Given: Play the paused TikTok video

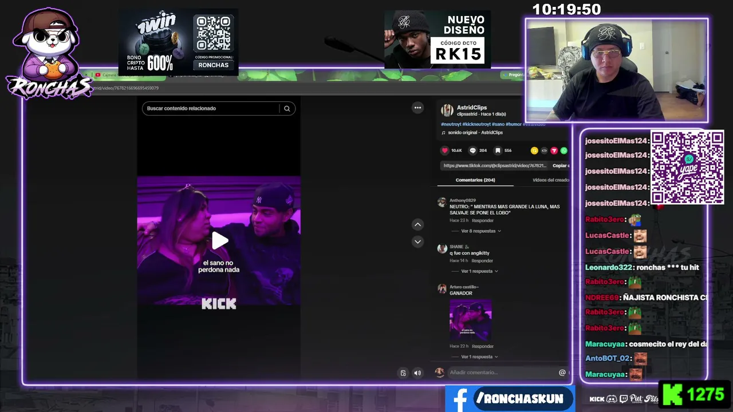Looking at the screenshot, I should 220,241.
